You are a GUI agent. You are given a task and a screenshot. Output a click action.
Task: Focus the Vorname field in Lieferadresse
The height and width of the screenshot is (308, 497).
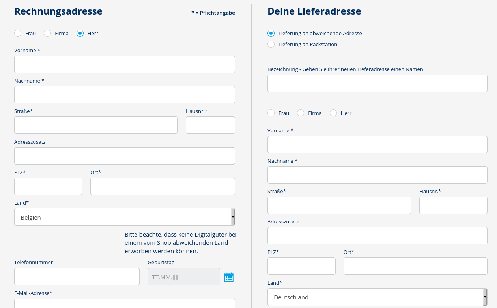377,145
